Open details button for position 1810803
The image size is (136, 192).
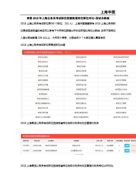click(127, 151)
